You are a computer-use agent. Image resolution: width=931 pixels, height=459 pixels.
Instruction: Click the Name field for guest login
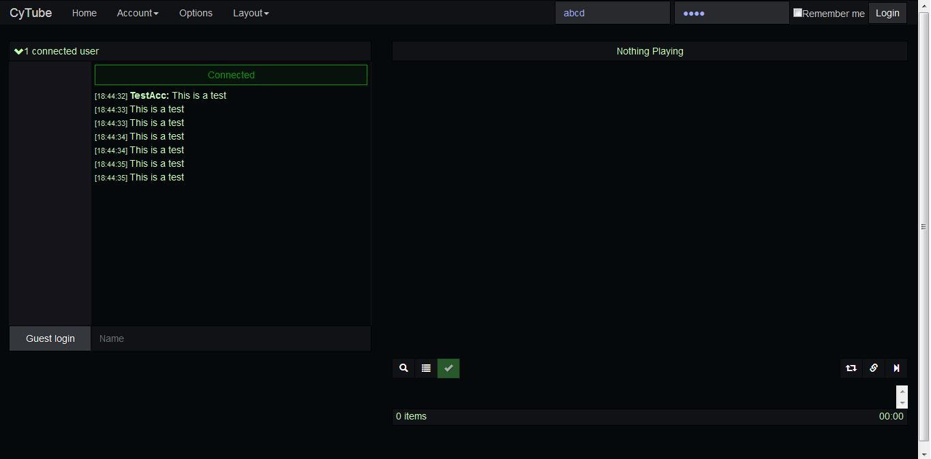[x=231, y=338]
